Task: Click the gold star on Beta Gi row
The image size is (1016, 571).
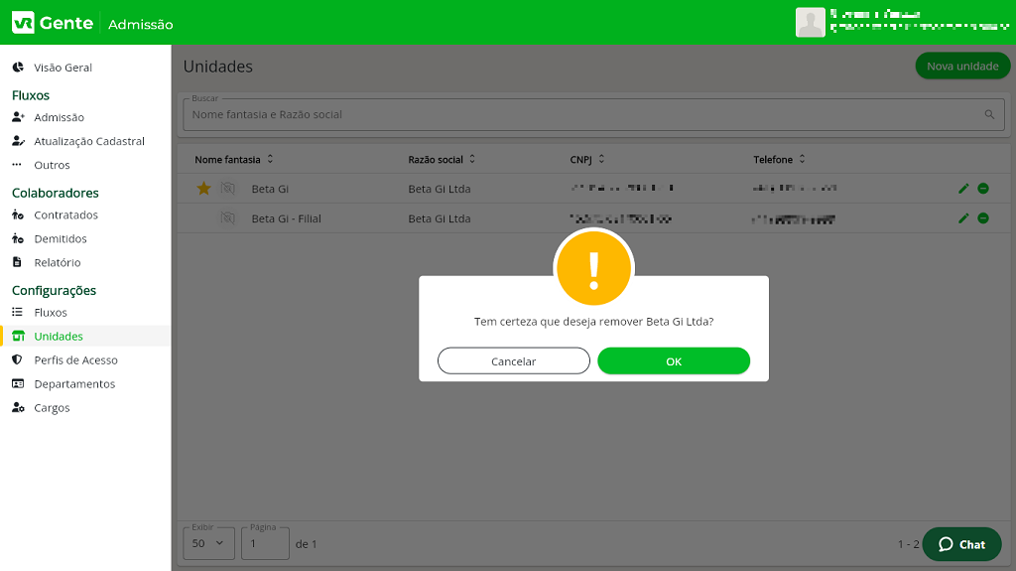Action: 203,189
